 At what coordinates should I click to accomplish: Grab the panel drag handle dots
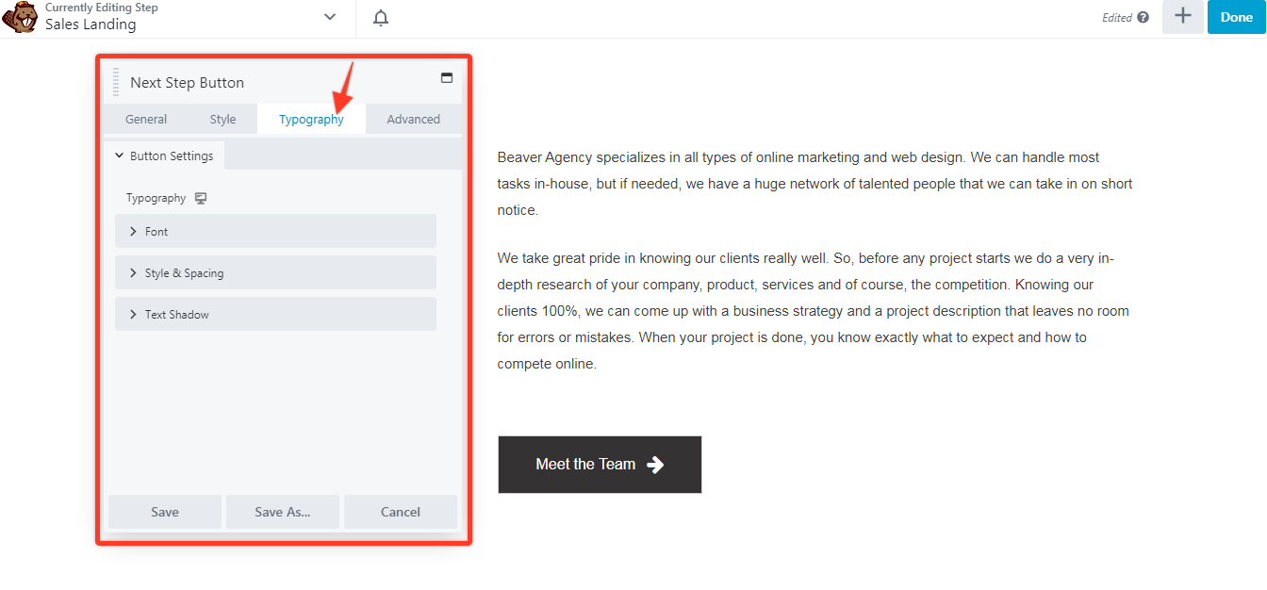click(116, 82)
